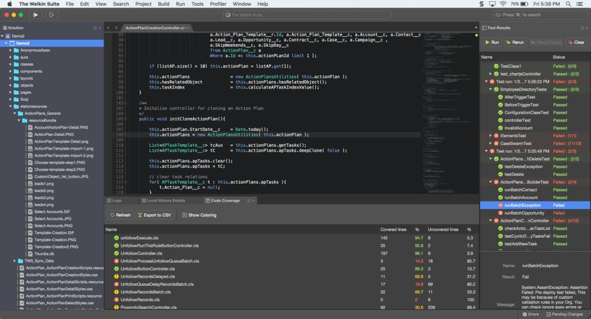591x319 pixels.
Task: Toggle the Pending Changes panel
Action: [x=567, y=314]
